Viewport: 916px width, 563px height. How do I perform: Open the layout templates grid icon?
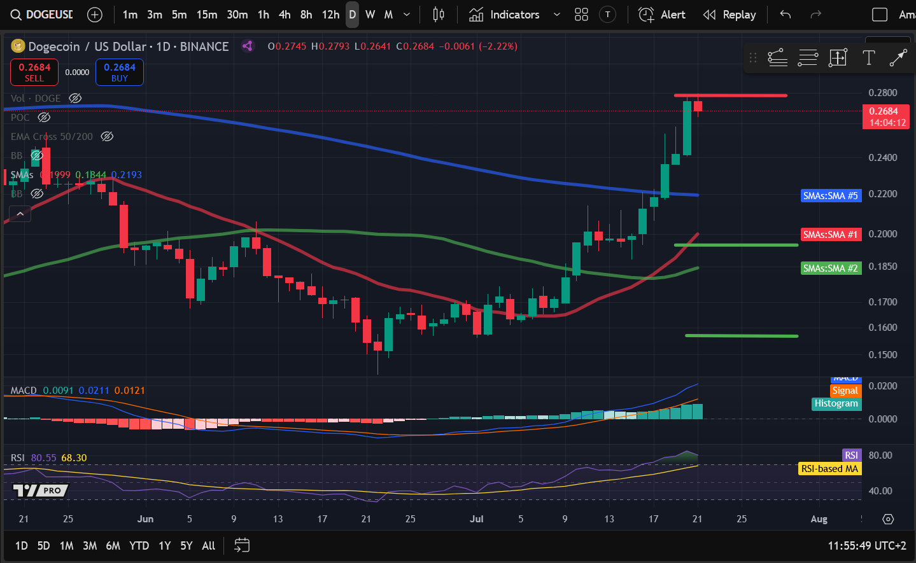pyautogui.click(x=581, y=15)
